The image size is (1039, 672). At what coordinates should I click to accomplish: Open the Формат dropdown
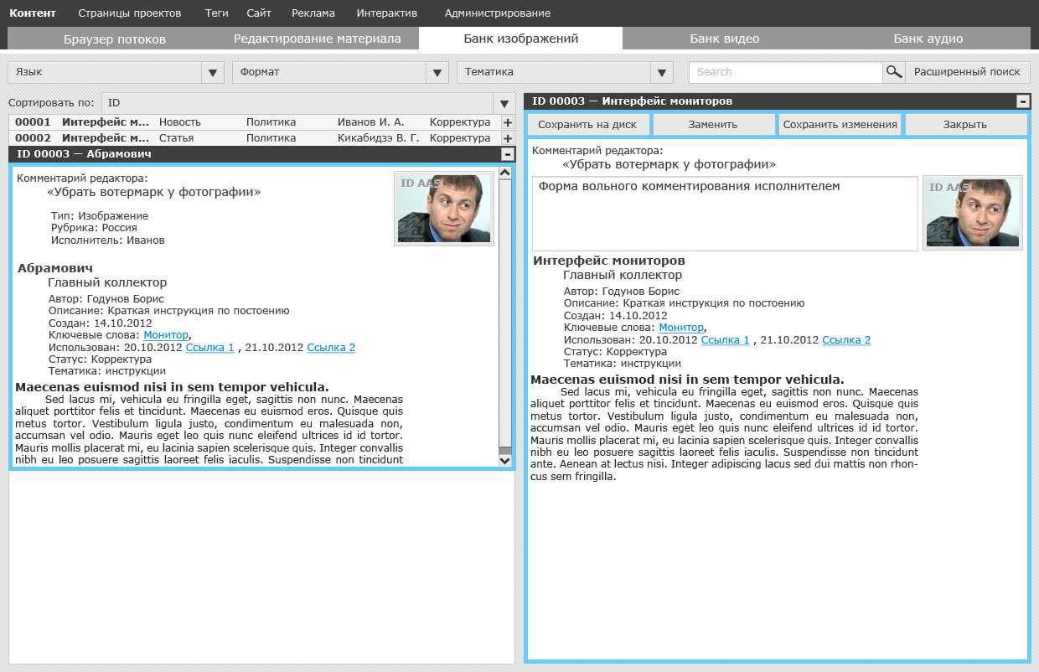click(340, 72)
